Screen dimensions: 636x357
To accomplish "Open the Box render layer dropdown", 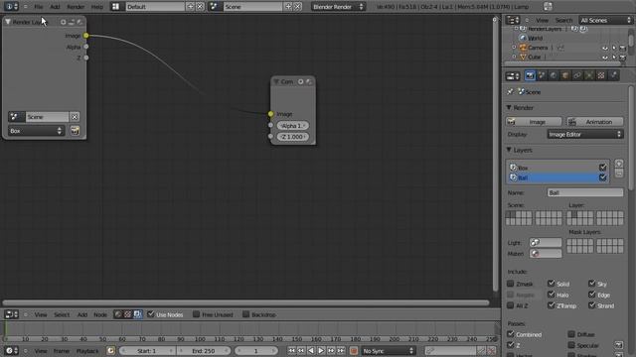I will click(36, 131).
